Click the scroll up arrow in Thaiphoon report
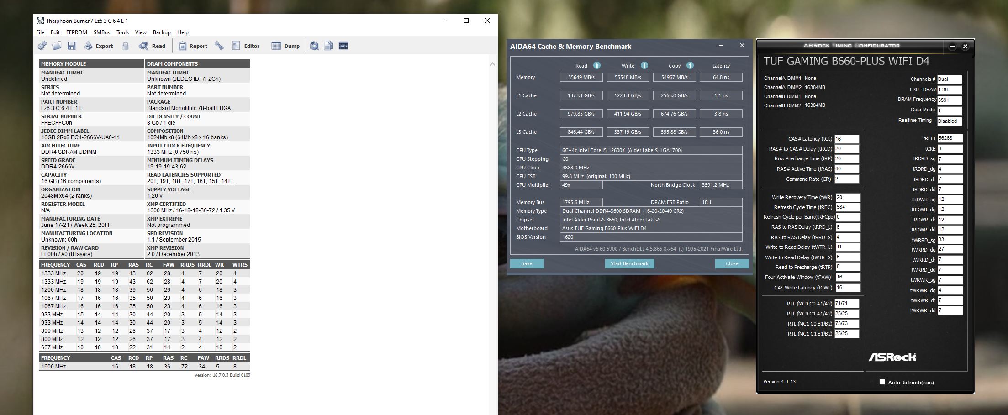The image size is (1008, 415). pos(492,64)
